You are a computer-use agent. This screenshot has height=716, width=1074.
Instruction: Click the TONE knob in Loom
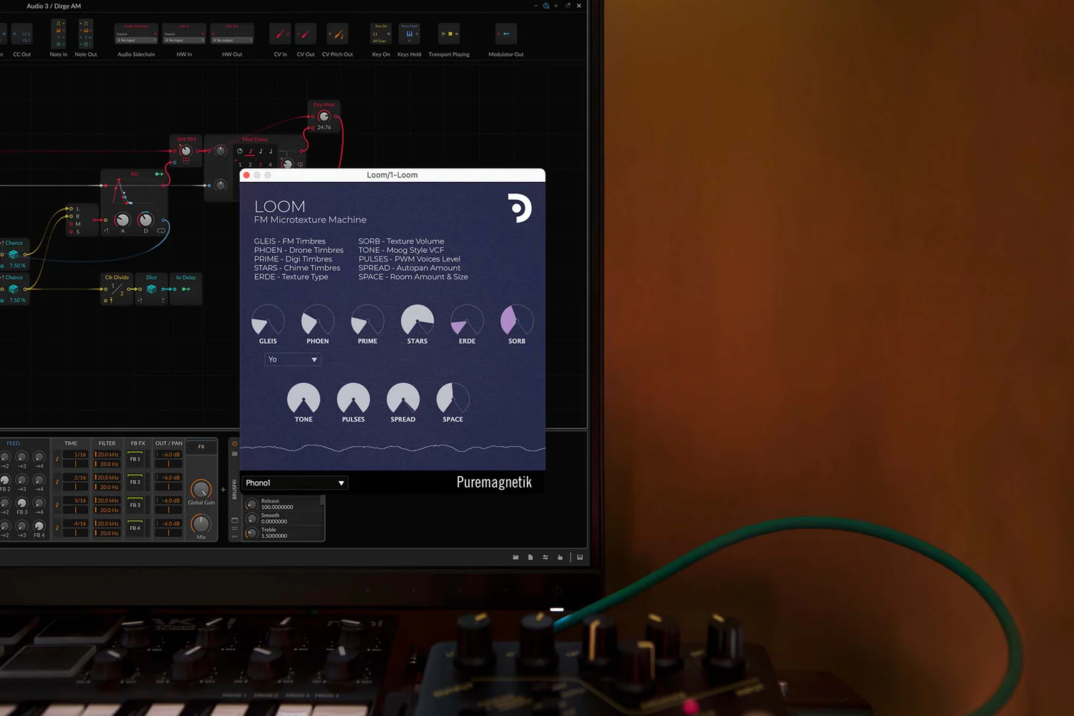[304, 399]
